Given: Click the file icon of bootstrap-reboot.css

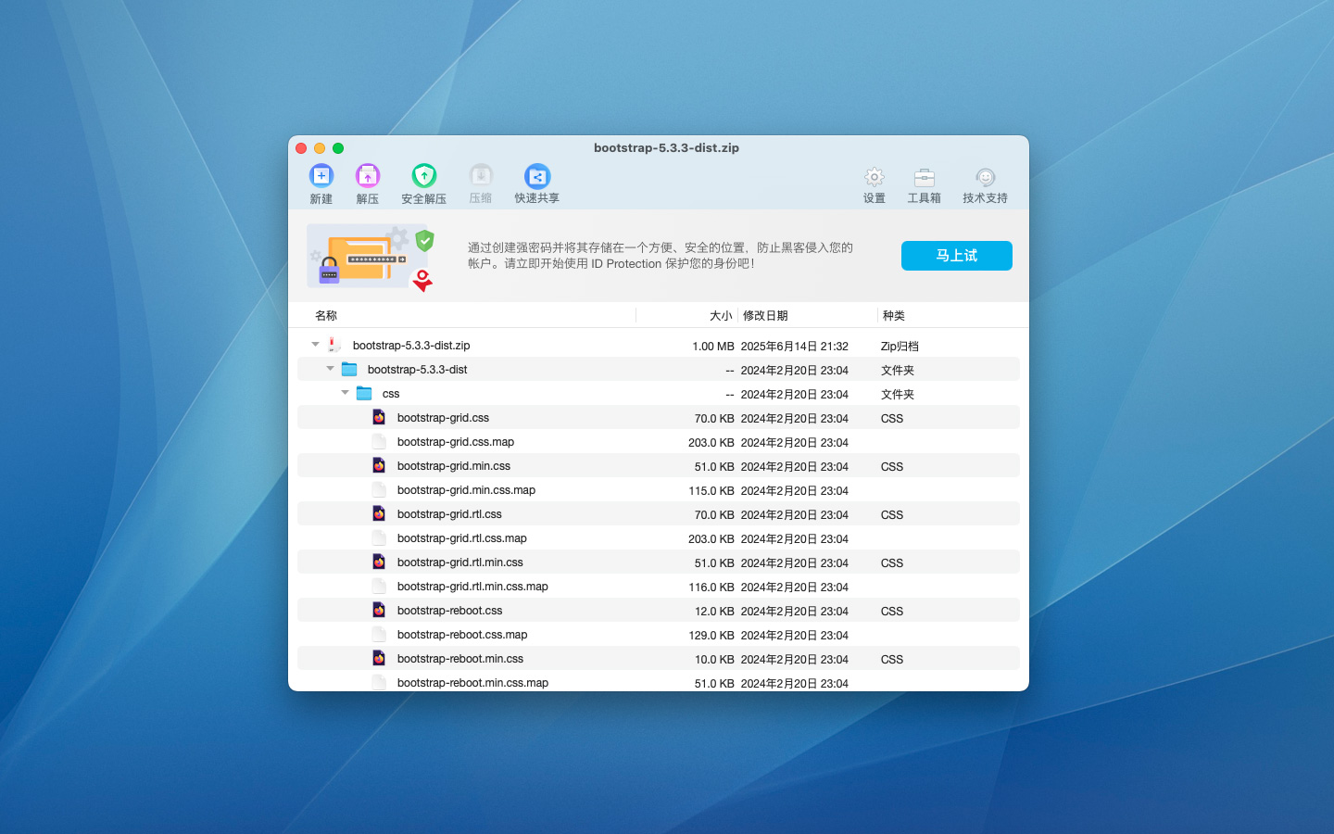Looking at the screenshot, I should (379, 610).
